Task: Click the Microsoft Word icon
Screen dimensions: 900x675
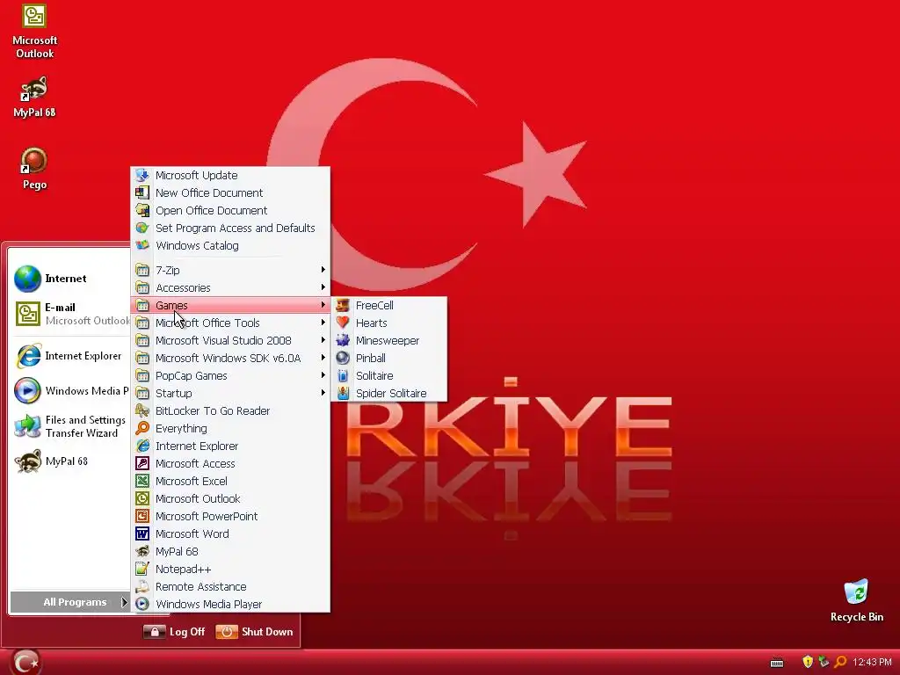Action: pos(142,533)
